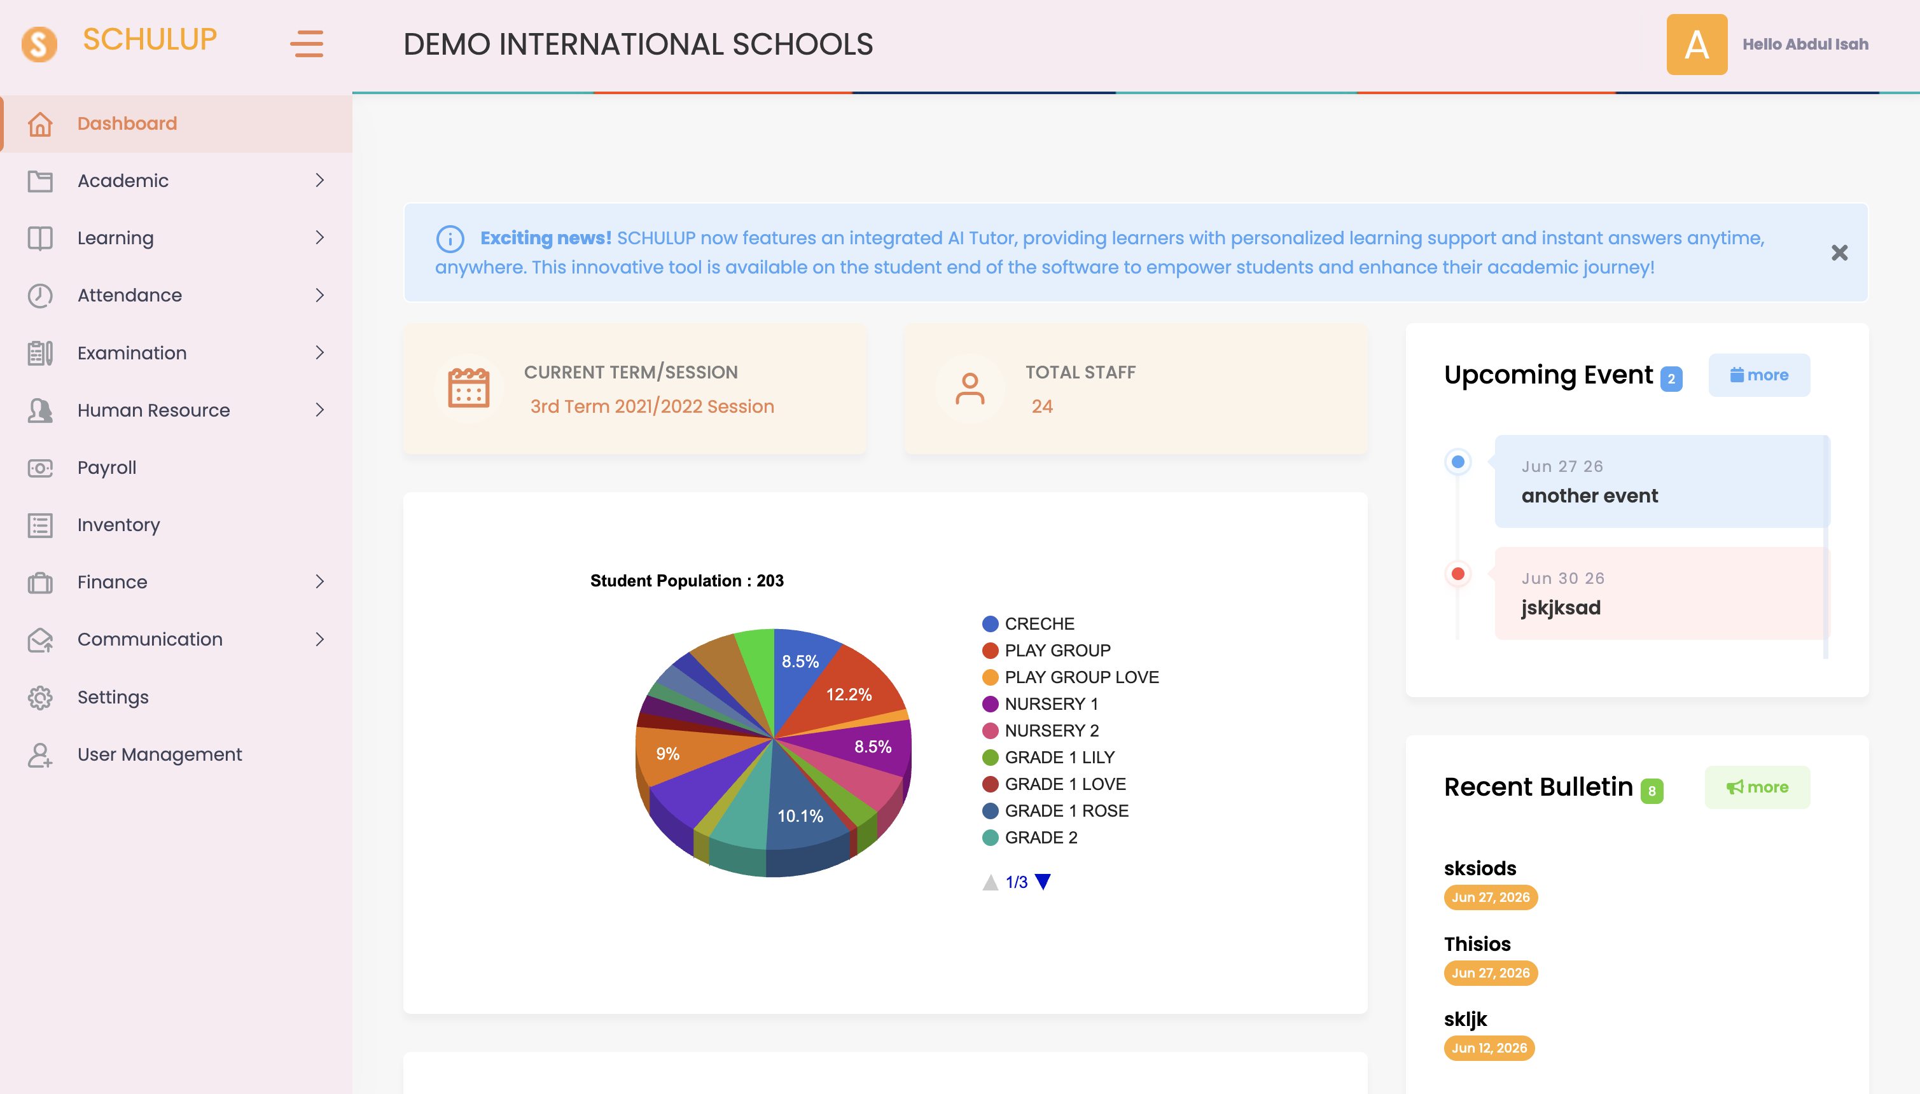This screenshot has height=1094, width=1920.
Task: Click the CRECHE legend color dot
Action: click(990, 623)
